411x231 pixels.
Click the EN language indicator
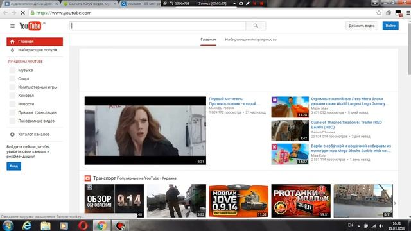[x=350, y=225]
